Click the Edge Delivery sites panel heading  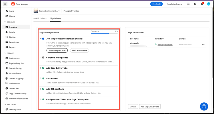tap(136, 32)
